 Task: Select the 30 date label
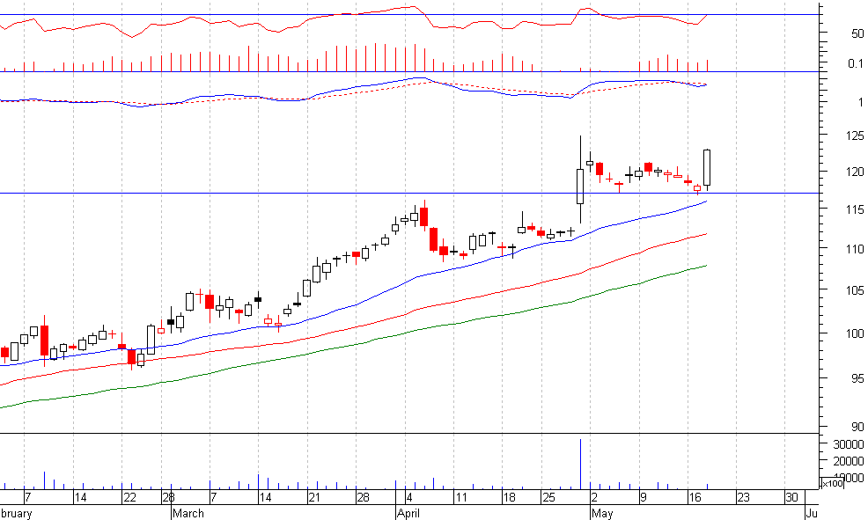click(791, 497)
